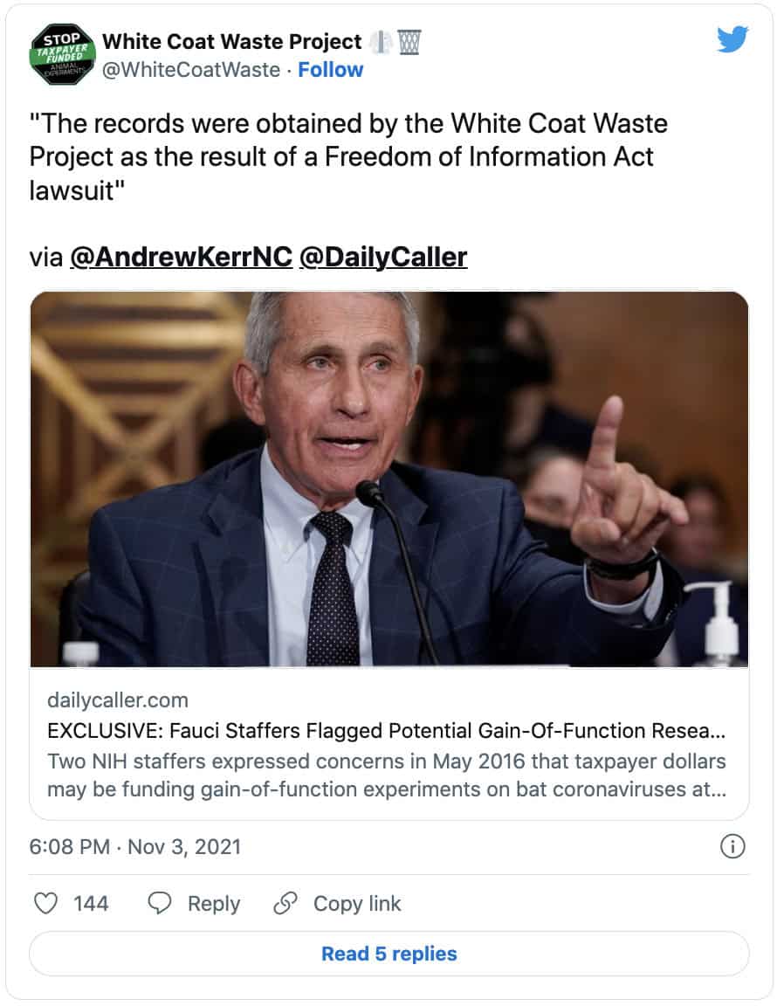Image resolution: width=777 pixels, height=1006 pixels.
Task: Open the article preview photo
Action: click(389, 479)
